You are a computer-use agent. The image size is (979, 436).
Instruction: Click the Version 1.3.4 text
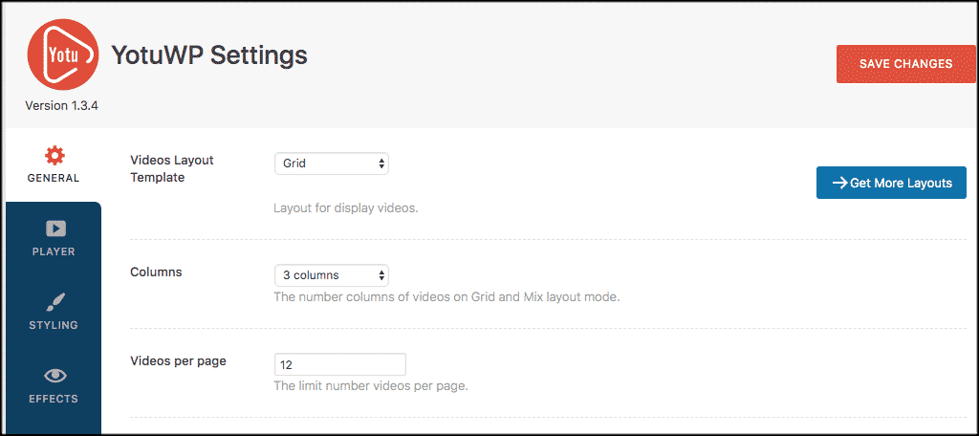61,105
